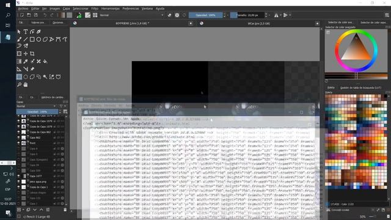391x220 pixels.
Task: Hide the front layer
Action: click(x=18, y=143)
